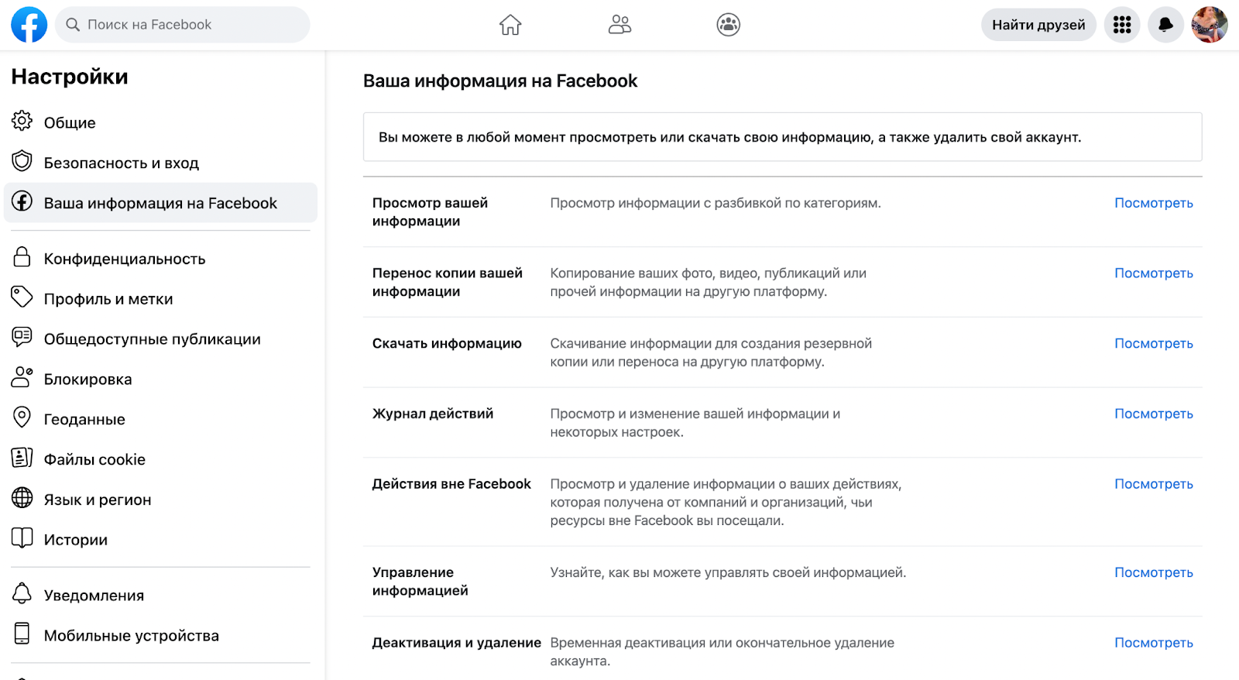Go to Истории settings

[160, 540]
